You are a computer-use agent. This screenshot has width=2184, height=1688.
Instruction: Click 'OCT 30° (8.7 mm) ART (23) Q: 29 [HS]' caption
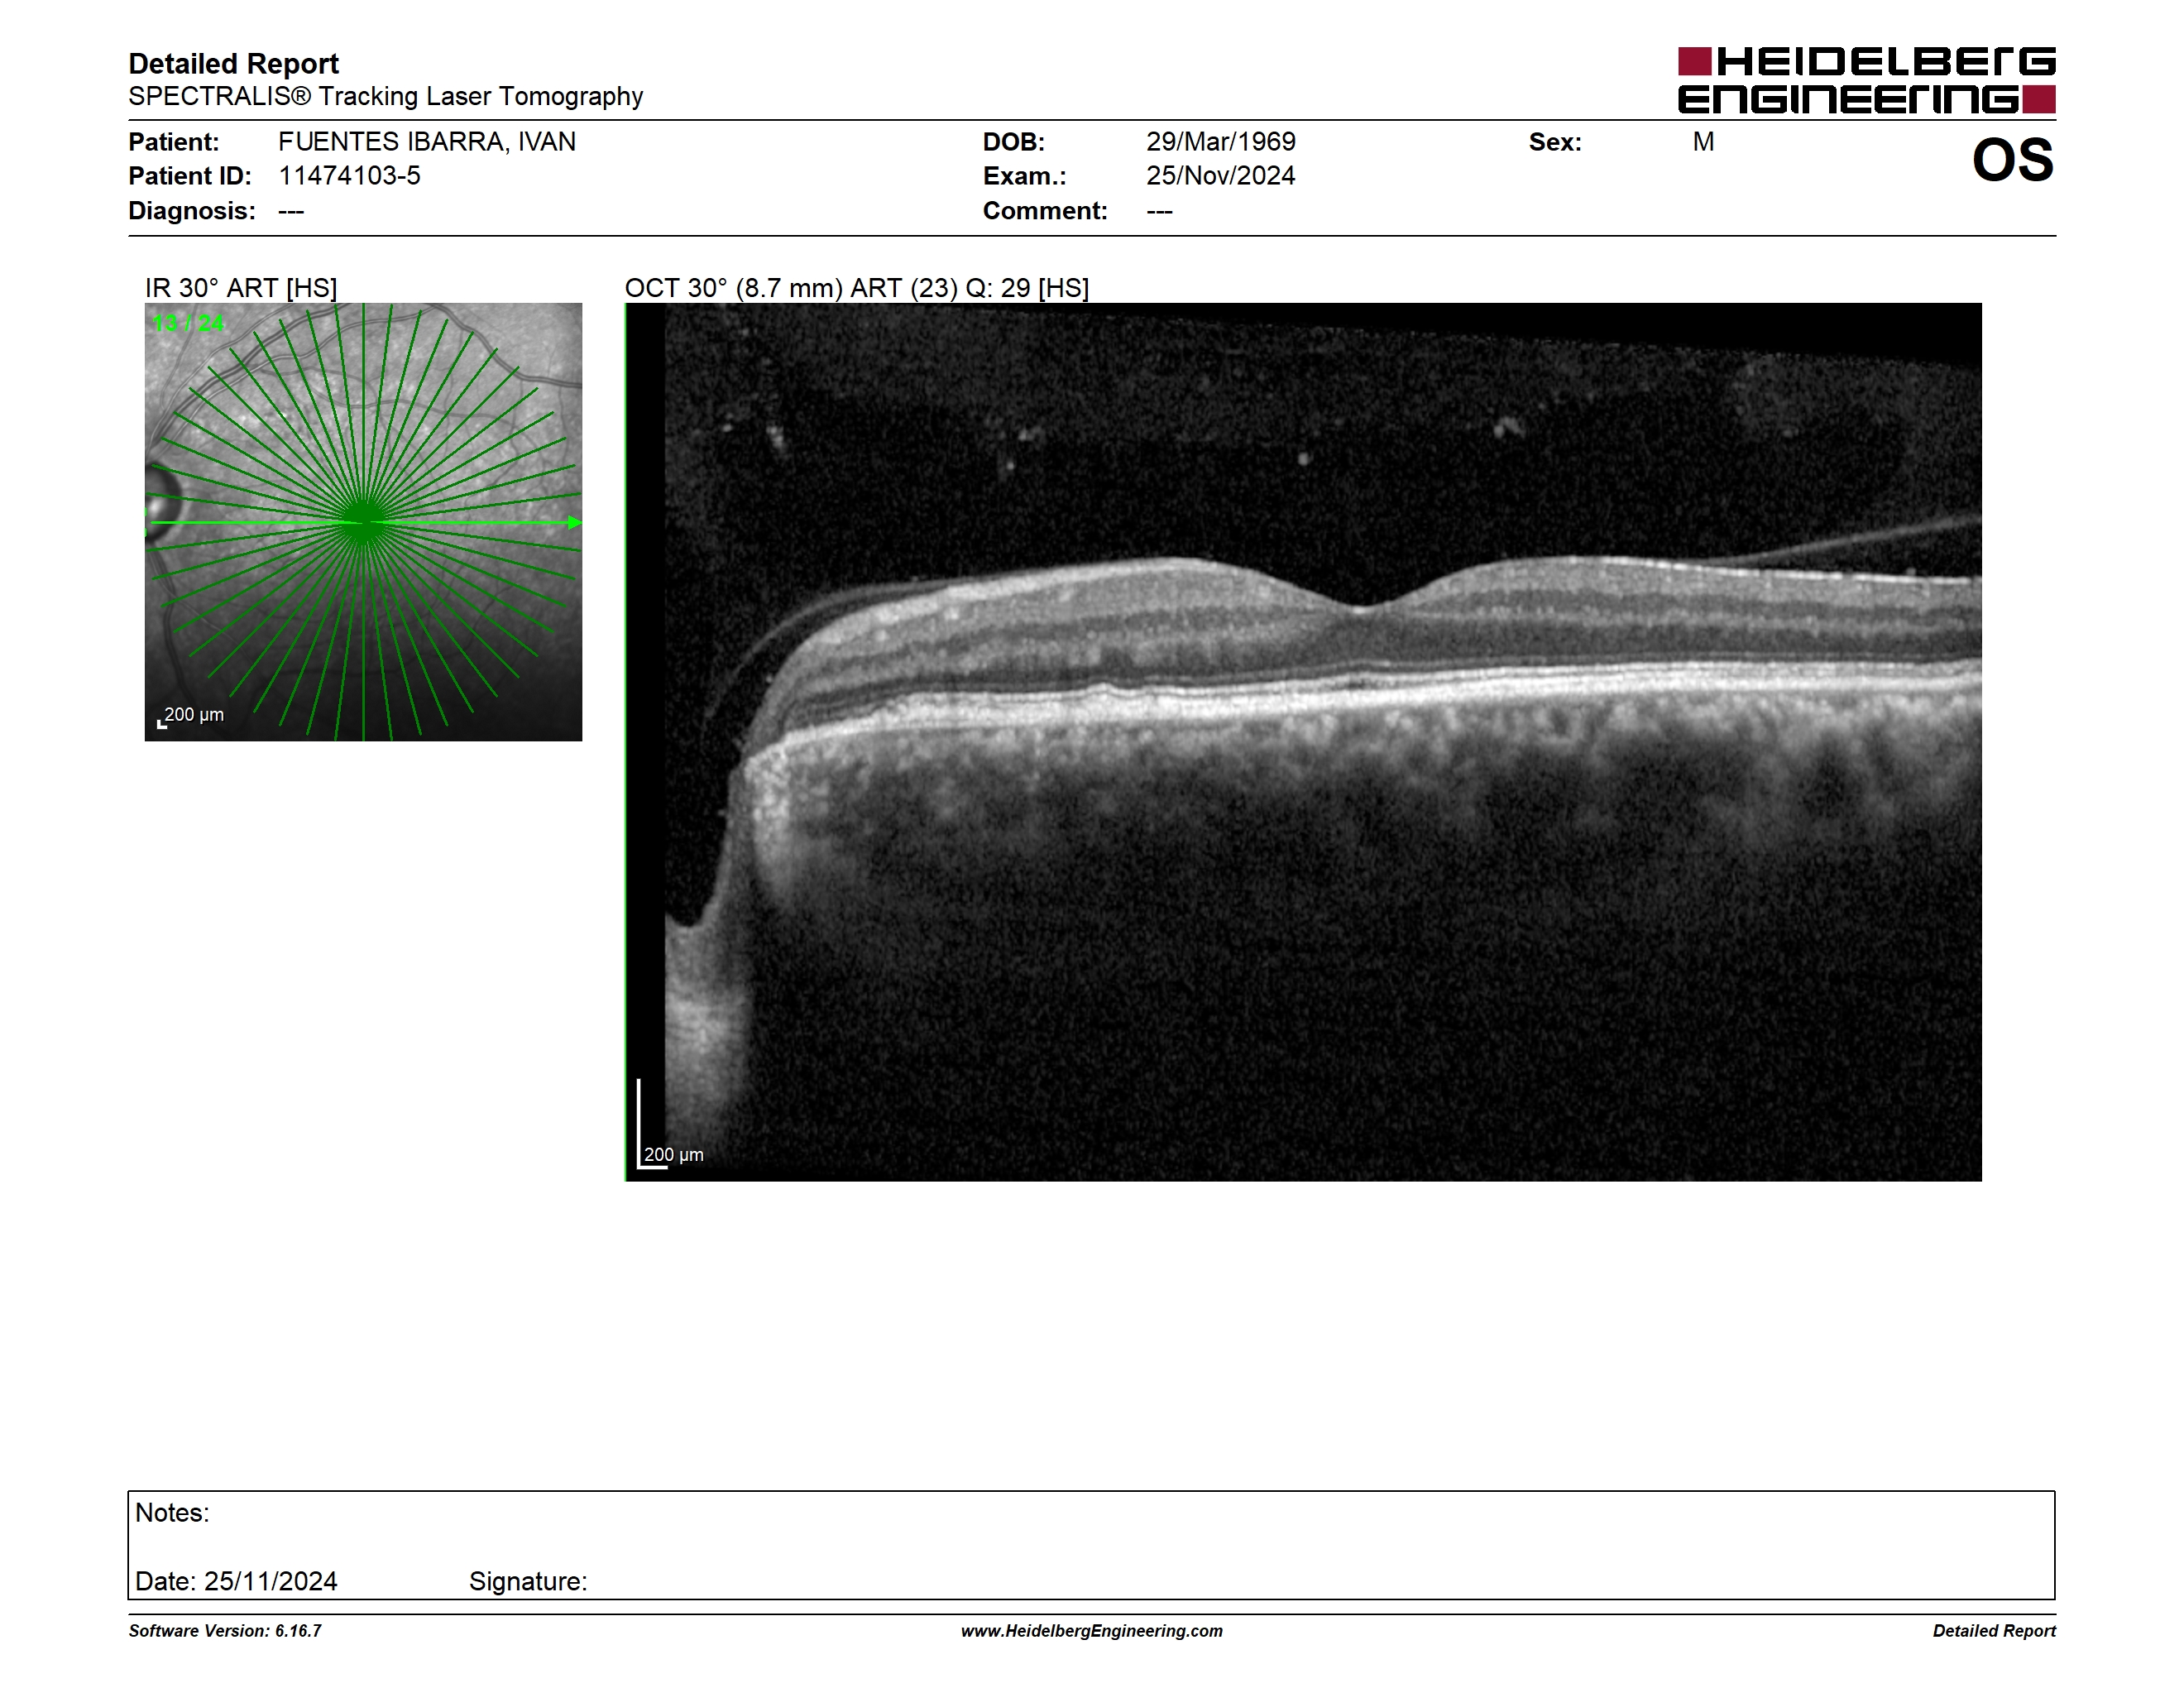(x=857, y=288)
